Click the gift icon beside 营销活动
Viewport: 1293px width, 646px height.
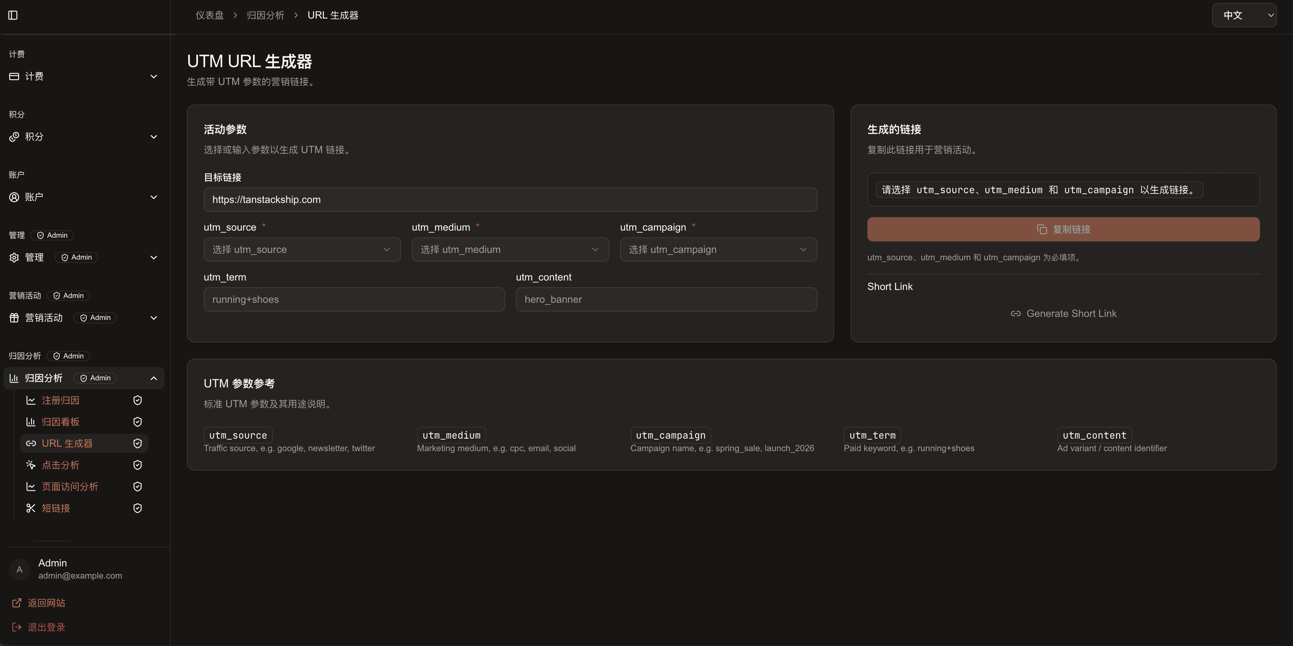pyautogui.click(x=14, y=317)
